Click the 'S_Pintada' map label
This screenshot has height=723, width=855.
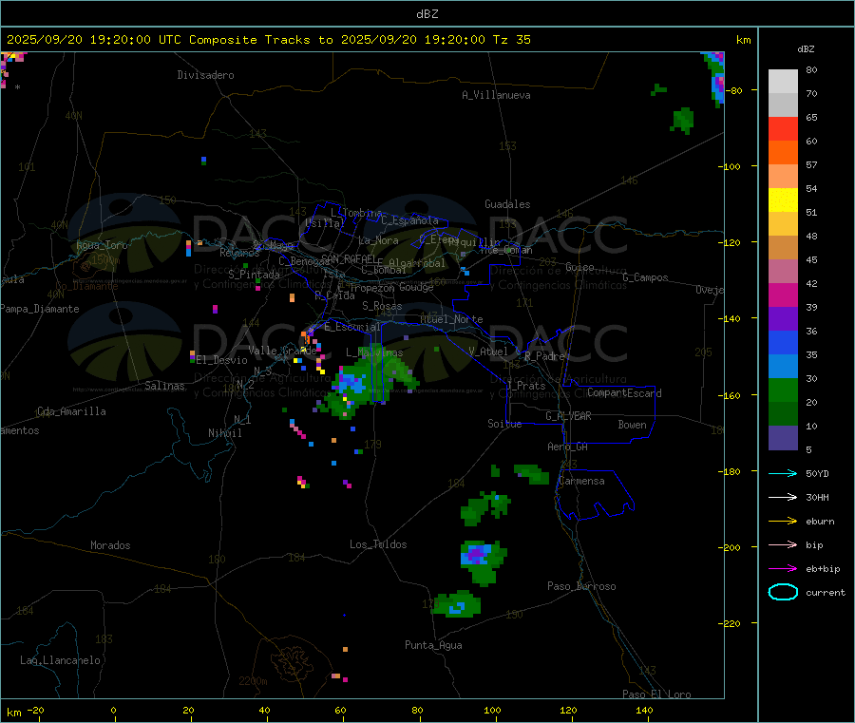pyautogui.click(x=254, y=275)
